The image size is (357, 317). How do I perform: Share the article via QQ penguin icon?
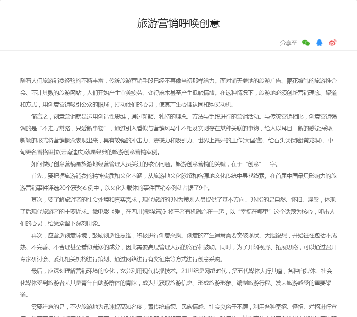tap(319, 43)
